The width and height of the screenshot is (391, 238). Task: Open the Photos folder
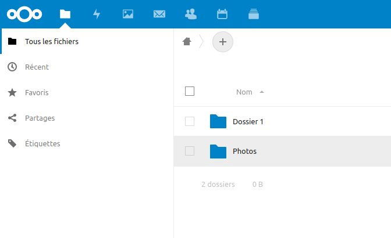click(x=244, y=152)
